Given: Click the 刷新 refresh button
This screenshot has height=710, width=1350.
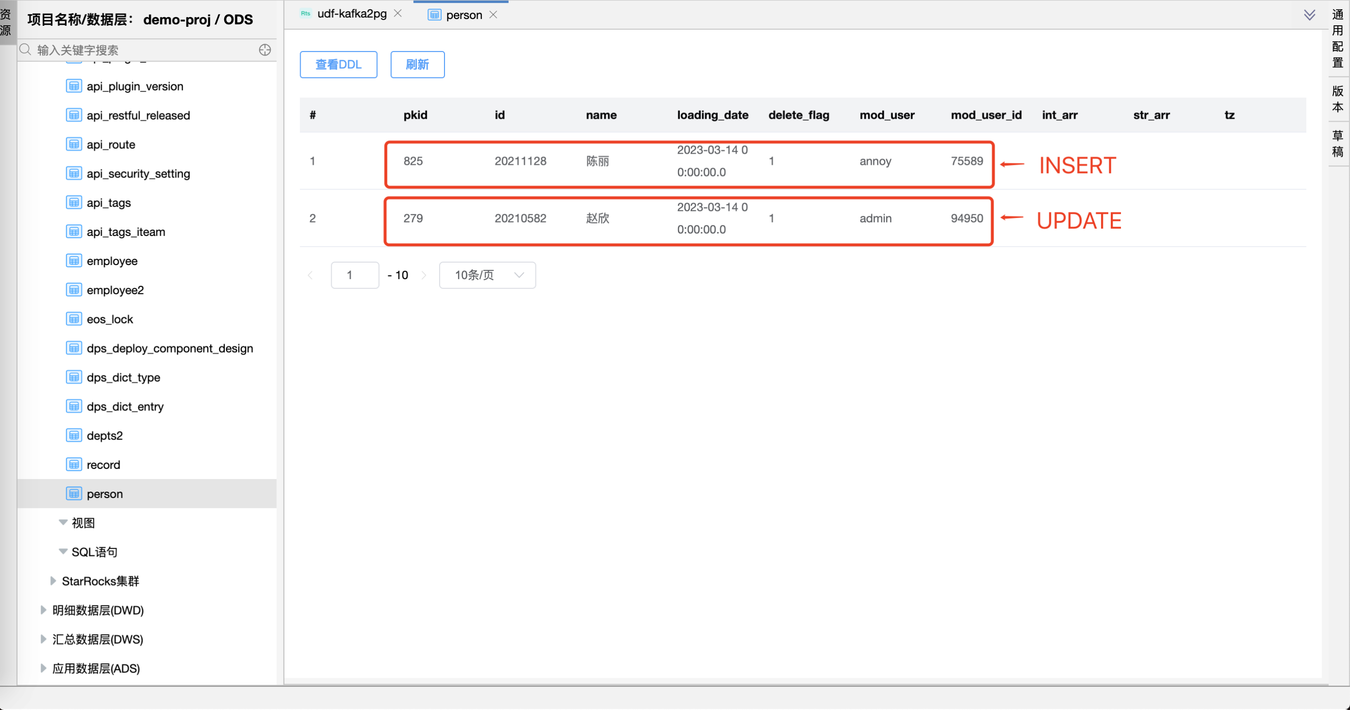Looking at the screenshot, I should tap(417, 65).
